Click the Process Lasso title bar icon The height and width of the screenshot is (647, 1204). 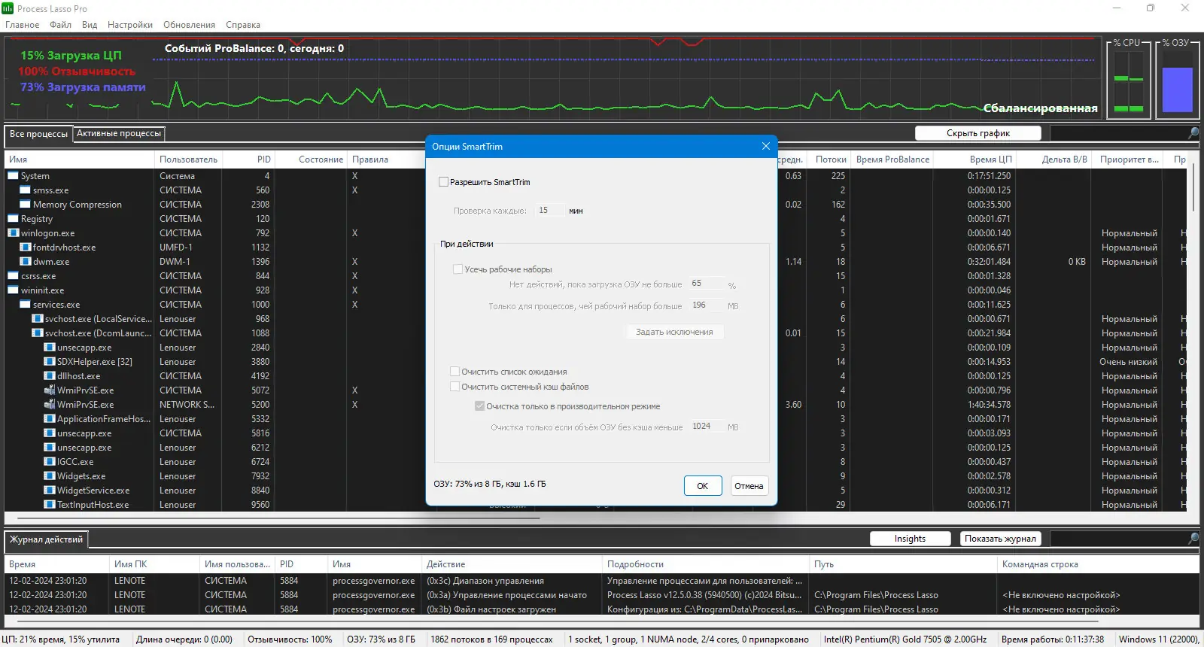click(x=8, y=8)
